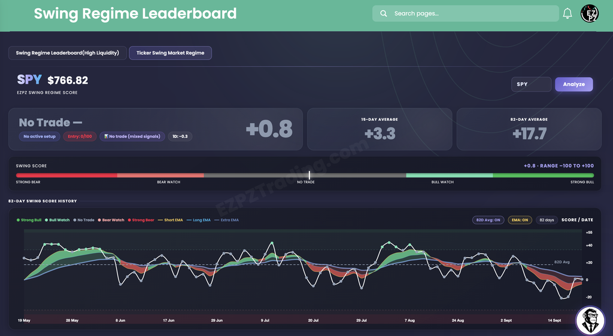Click the 24 Aug date axis label

click(x=458, y=320)
